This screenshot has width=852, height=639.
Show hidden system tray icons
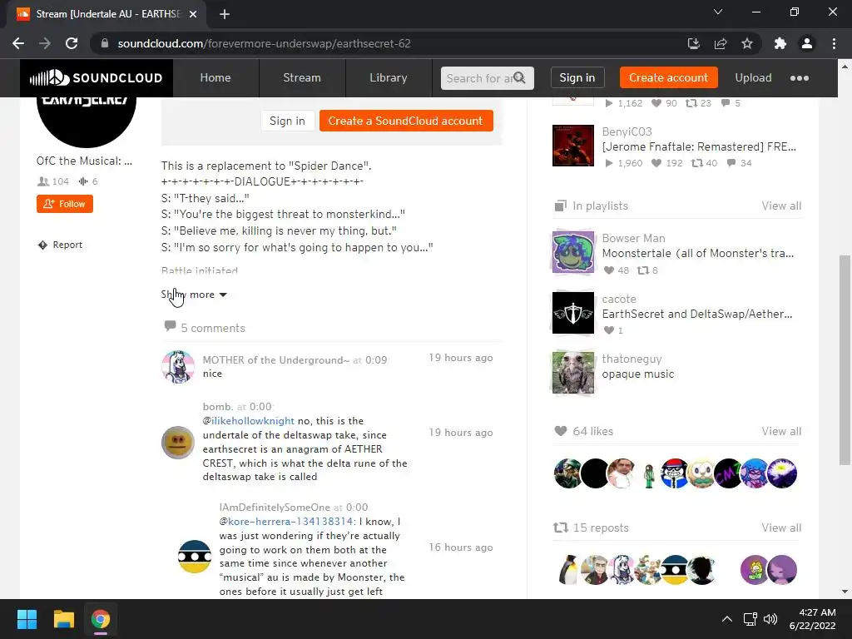(x=726, y=619)
